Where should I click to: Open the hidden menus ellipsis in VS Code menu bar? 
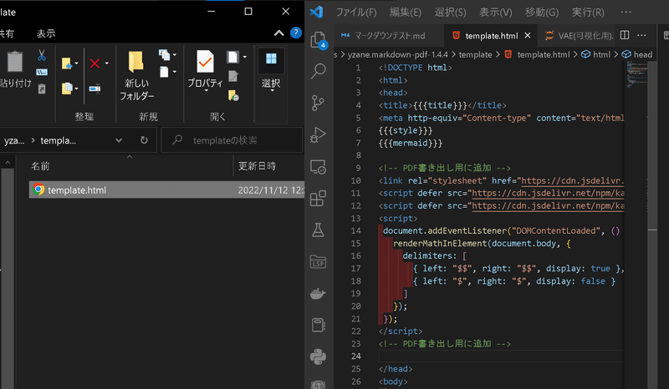click(626, 12)
